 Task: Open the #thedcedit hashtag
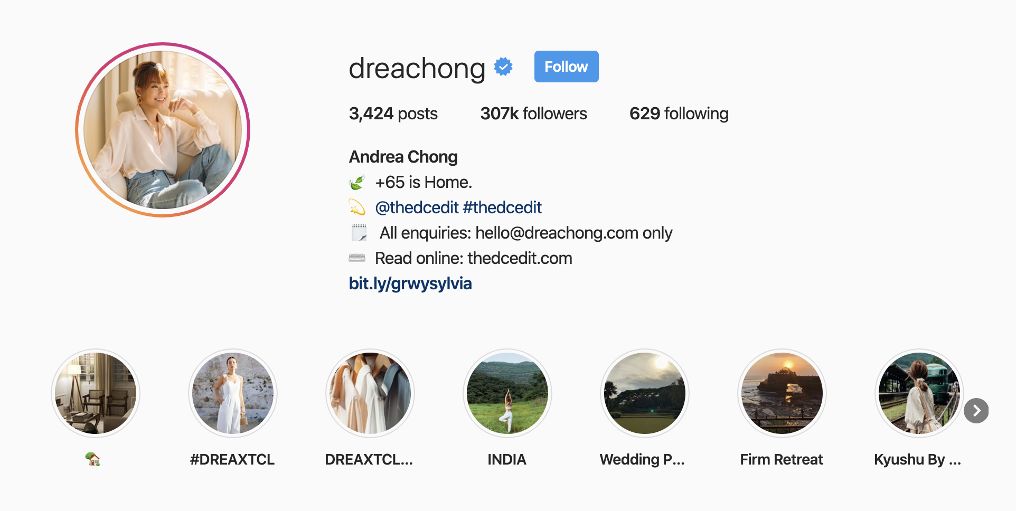(x=502, y=207)
